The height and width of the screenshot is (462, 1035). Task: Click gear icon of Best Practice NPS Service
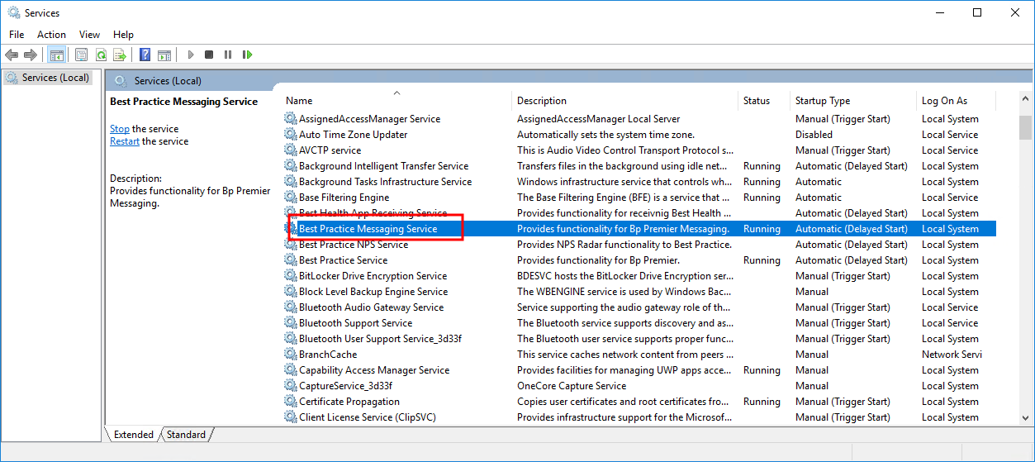(x=291, y=245)
